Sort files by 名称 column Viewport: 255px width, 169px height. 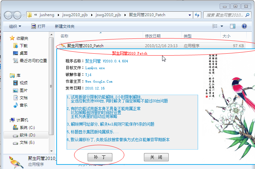click(x=64, y=36)
